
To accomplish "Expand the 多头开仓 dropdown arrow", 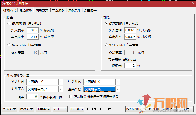I will pos(61,82).
